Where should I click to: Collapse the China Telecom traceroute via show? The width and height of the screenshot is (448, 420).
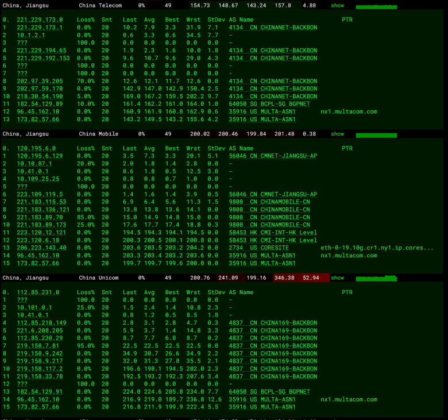(x=337, y=5)
